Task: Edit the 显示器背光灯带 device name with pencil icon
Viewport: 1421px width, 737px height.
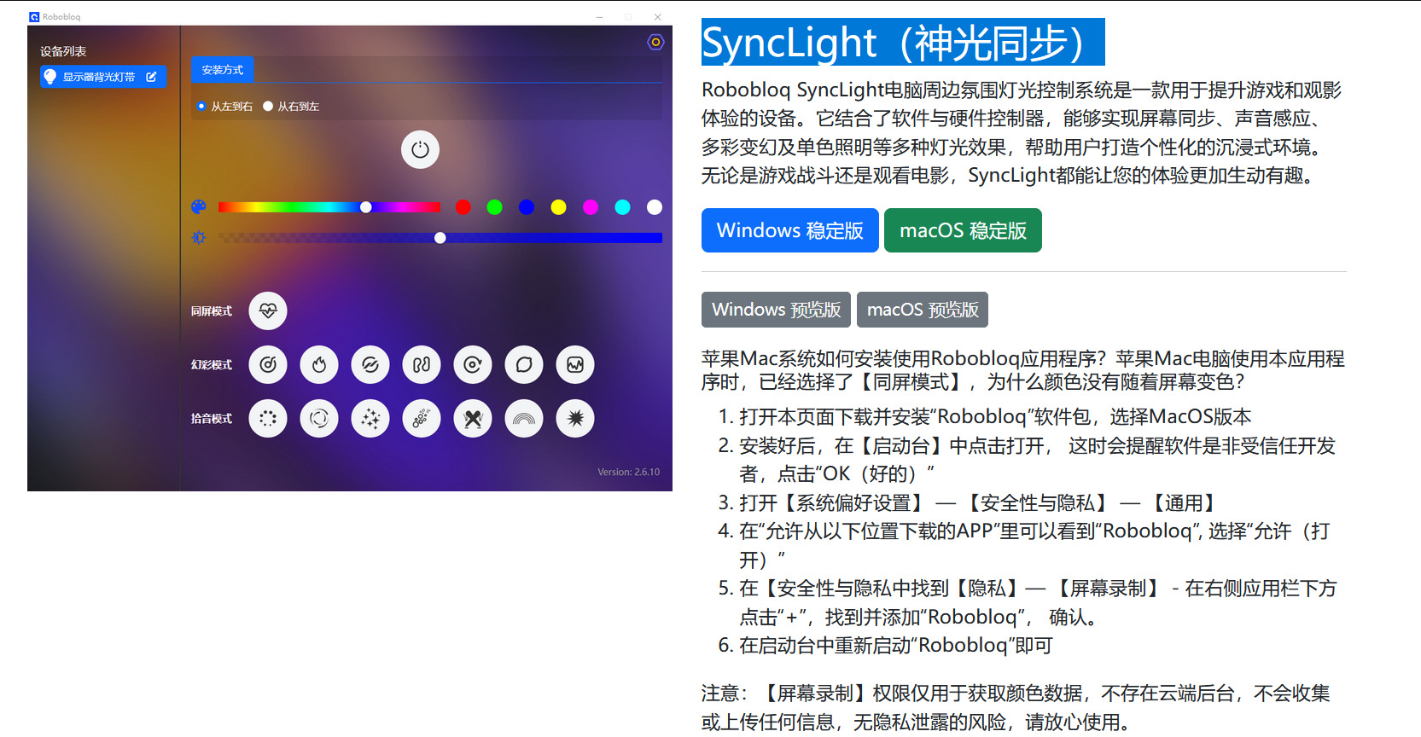Action: 151,77
